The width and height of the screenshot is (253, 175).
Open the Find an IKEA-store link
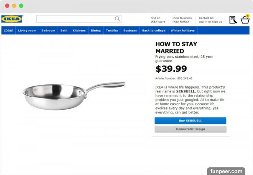[158, 20]
